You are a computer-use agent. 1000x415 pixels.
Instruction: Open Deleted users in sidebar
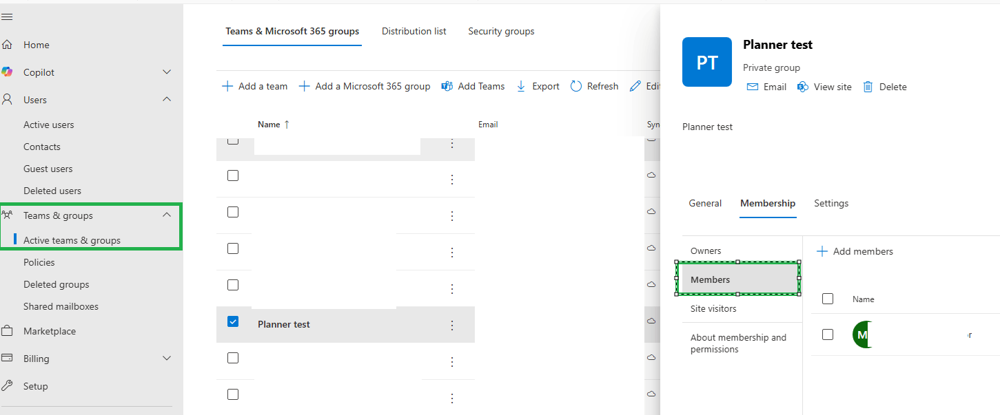point(52,191)
